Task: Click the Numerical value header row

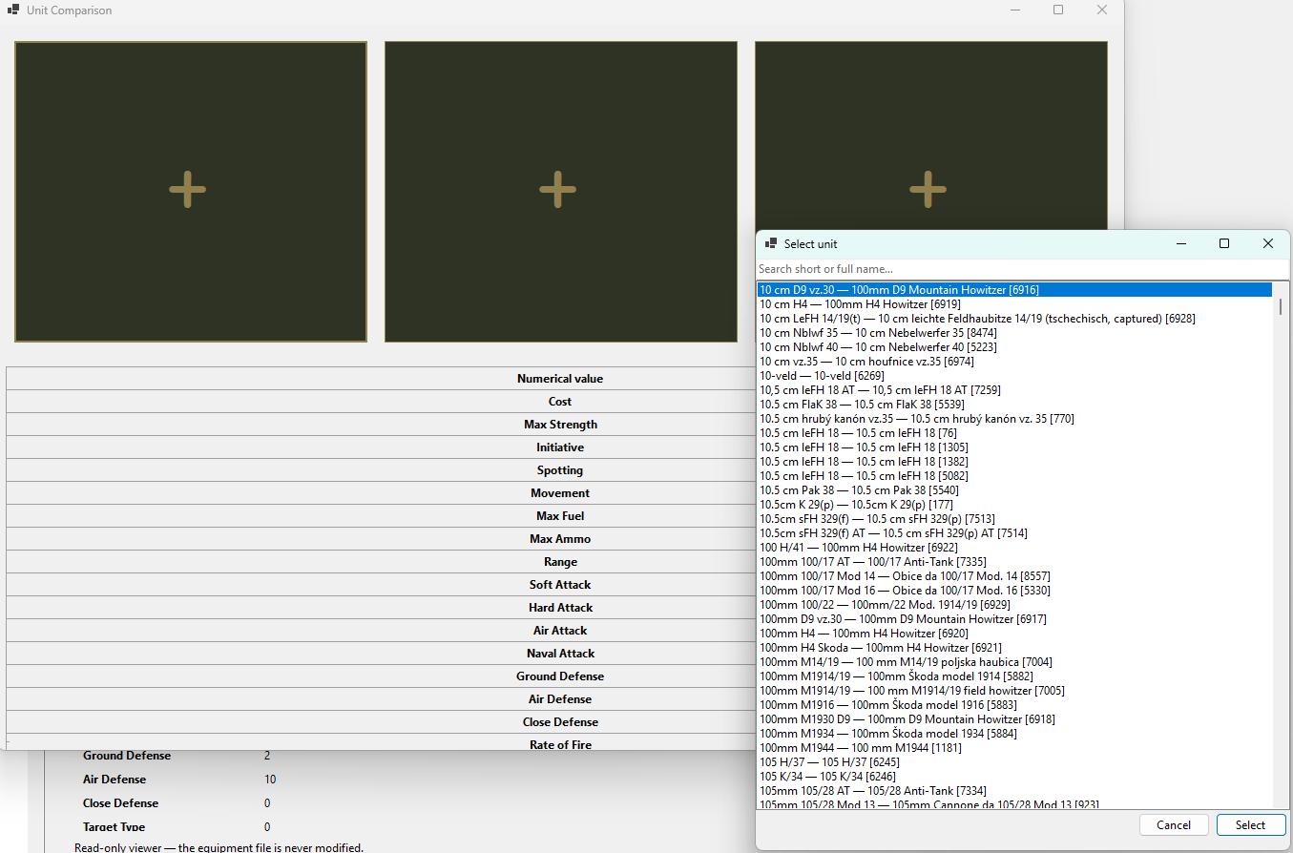Action: click(x=381, y=379)
